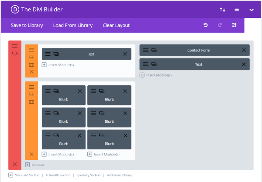Remove the Text module below Contact Form
This screenshot has width=262, height=182.
pyautogui.click(x=244, y=64)
